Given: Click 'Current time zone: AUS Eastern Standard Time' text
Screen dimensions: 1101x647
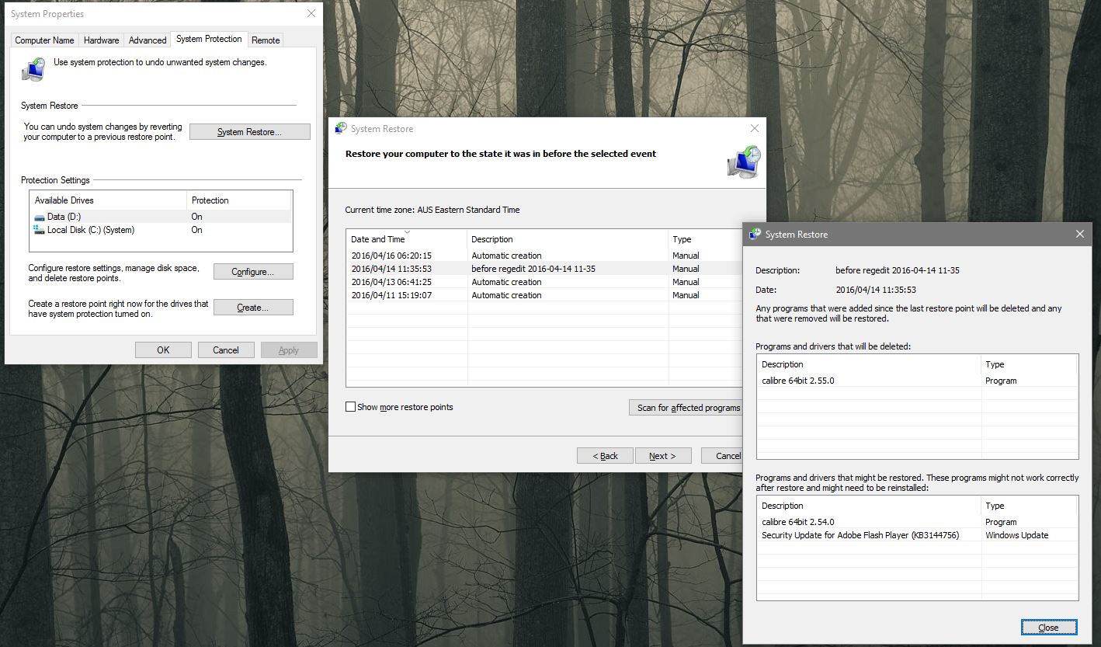Looking at the screenshot, I should 432,210.
